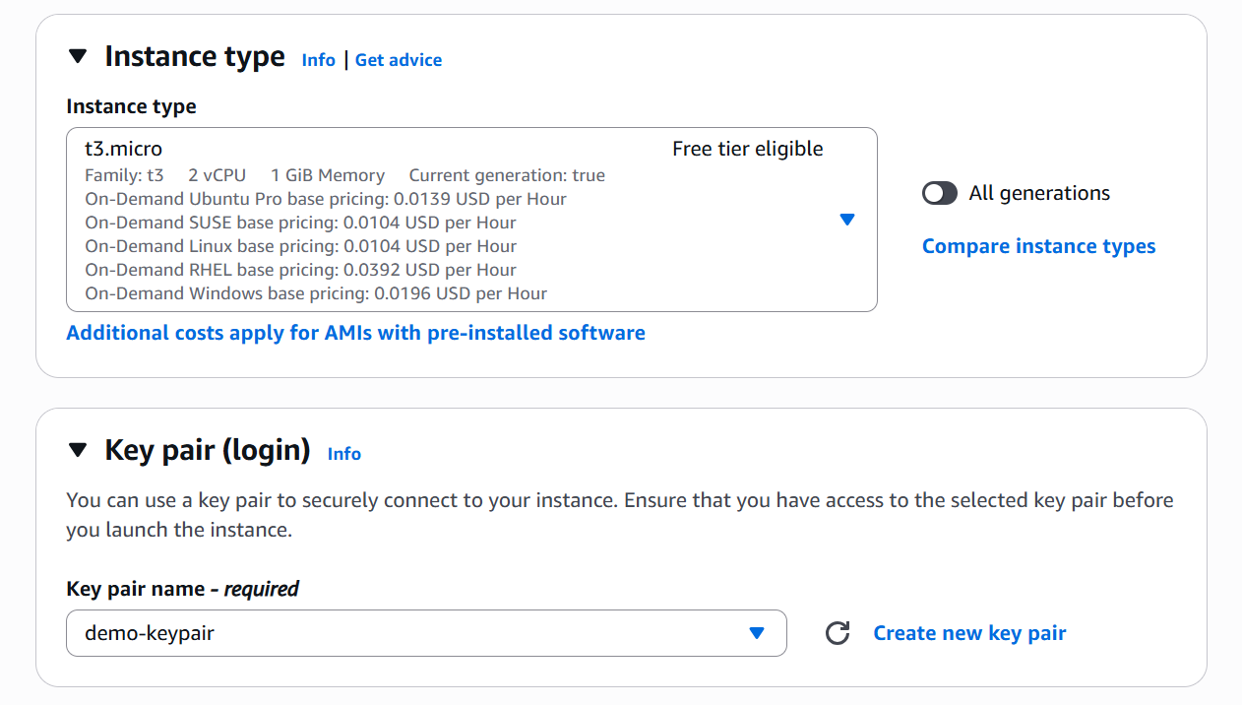Click the All generations label text

click(x=1039, y=193)
